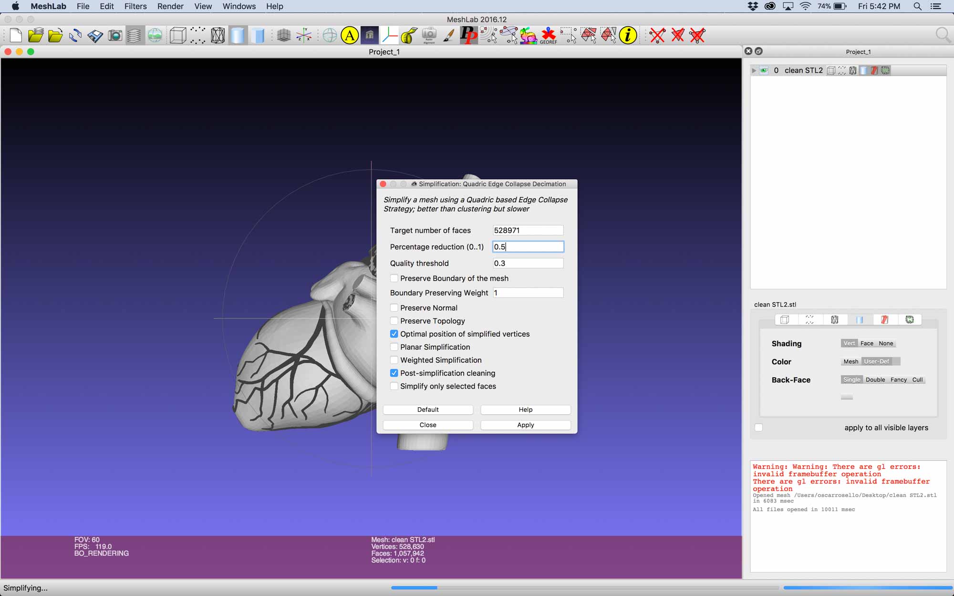This screenshot has width=954, height=596.
Task: Select vertices with dashed rectangle tool
Action: click(568, 35)
